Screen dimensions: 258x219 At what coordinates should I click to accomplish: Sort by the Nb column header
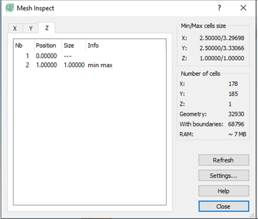coord(24,45)
